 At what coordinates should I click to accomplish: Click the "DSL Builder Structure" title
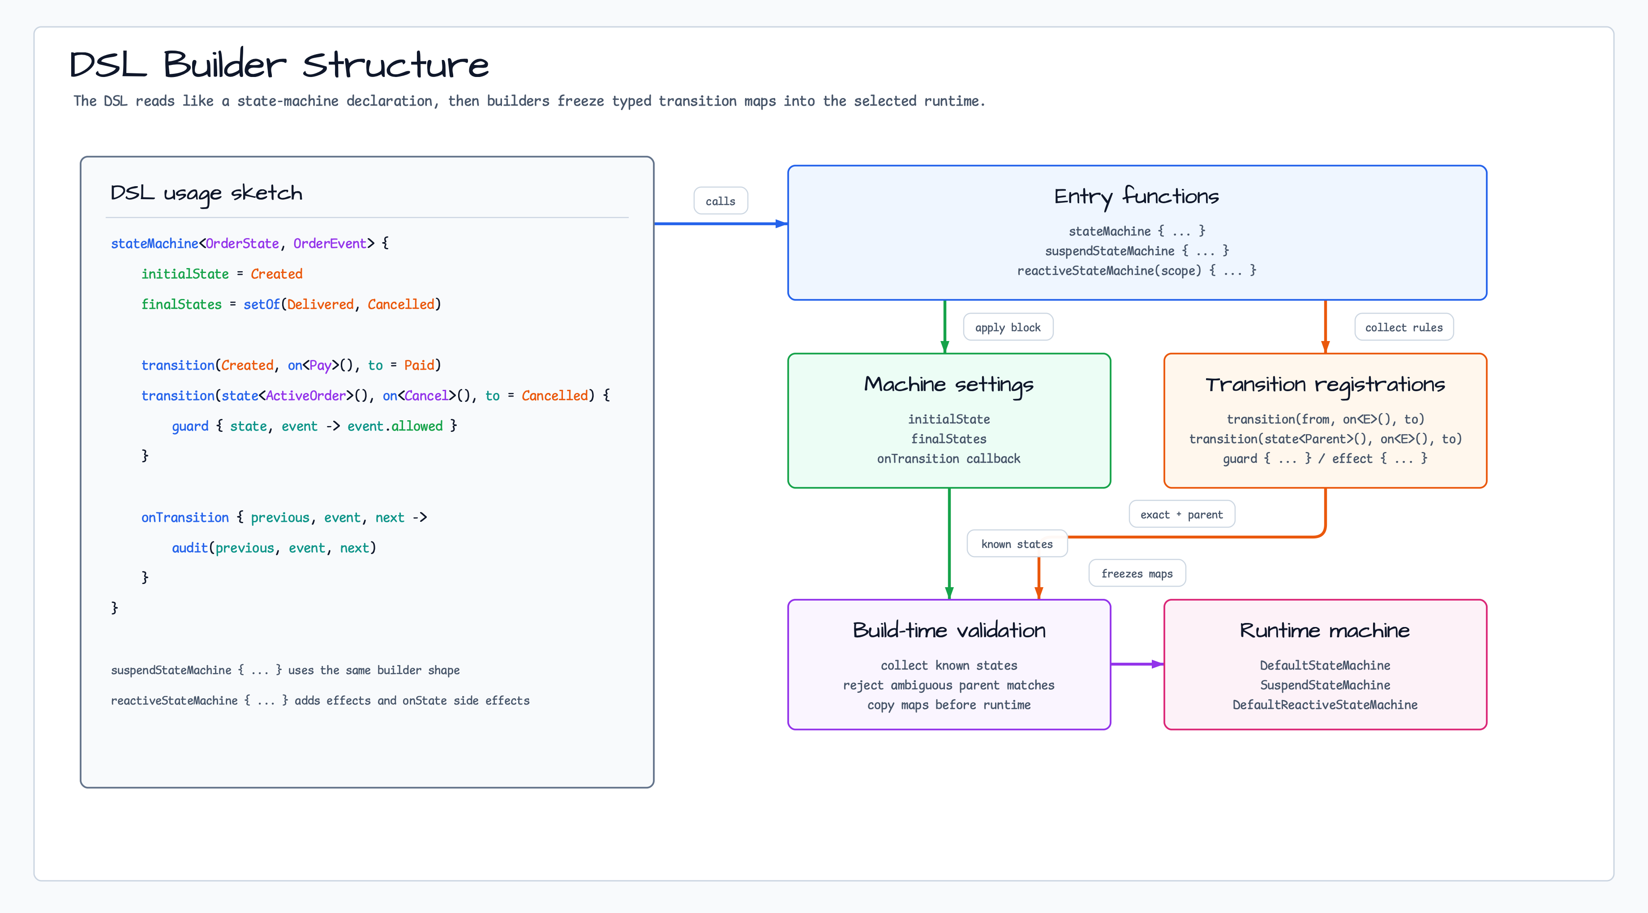point(279,64)
